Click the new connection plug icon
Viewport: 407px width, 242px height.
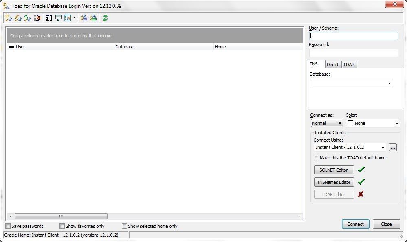9,18
